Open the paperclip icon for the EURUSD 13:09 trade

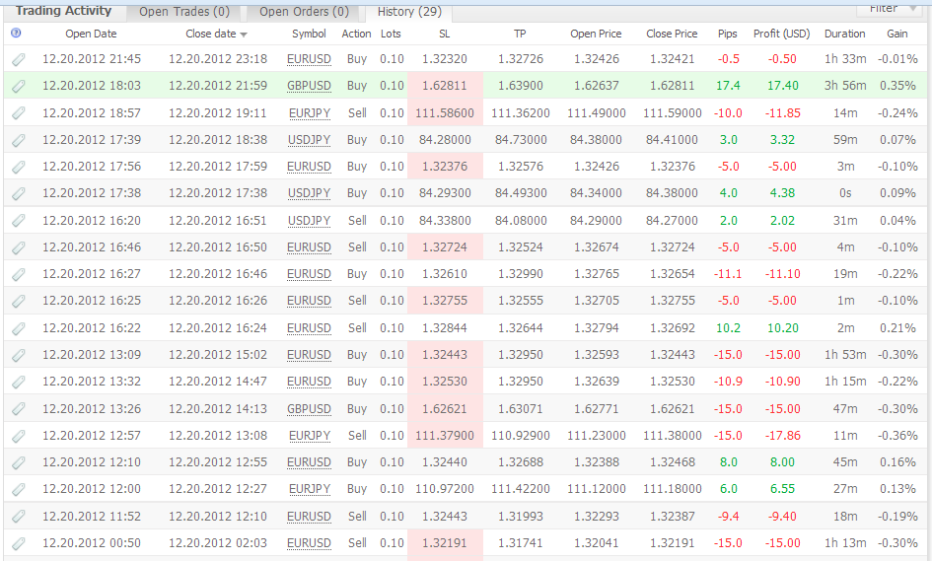(x=19, y=355)
